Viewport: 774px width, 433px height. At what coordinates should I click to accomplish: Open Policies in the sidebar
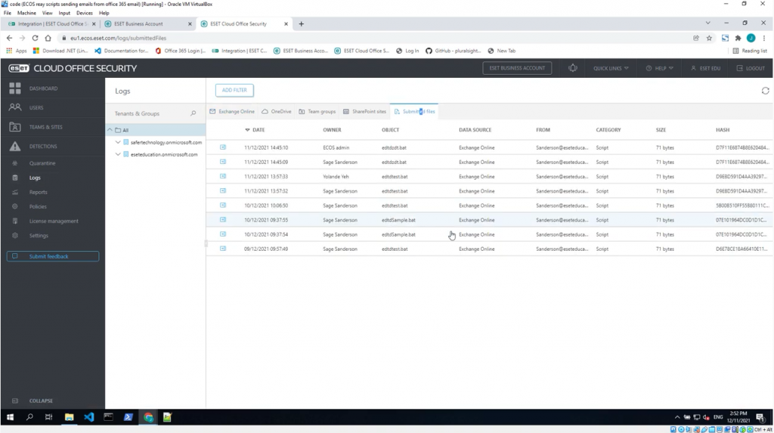(38, 206)
